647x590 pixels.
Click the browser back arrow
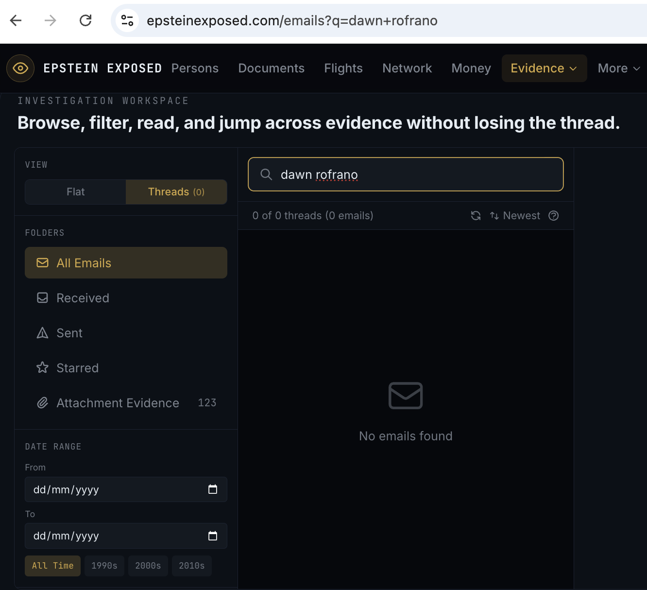(x=16, y=20)
